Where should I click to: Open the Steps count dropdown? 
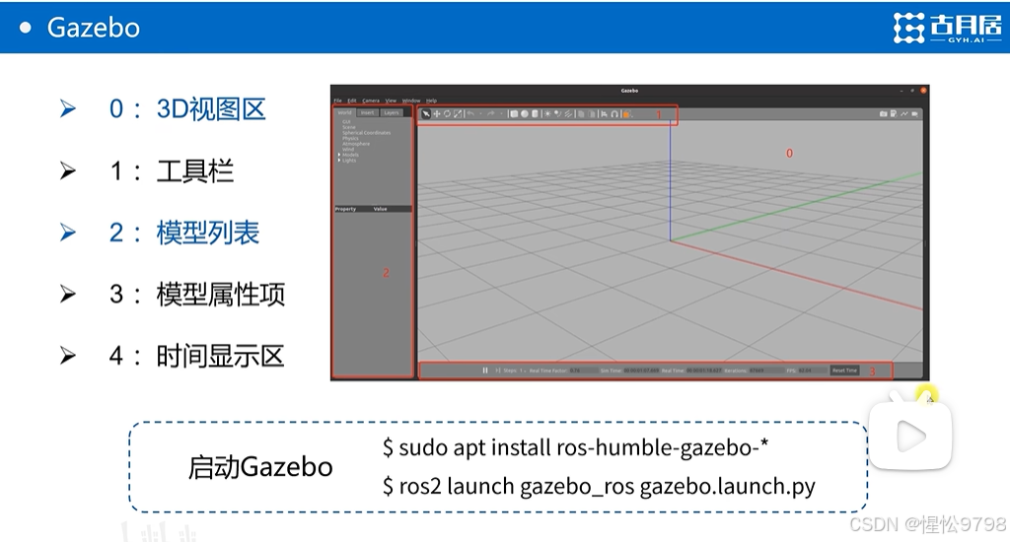click(523, 371)
